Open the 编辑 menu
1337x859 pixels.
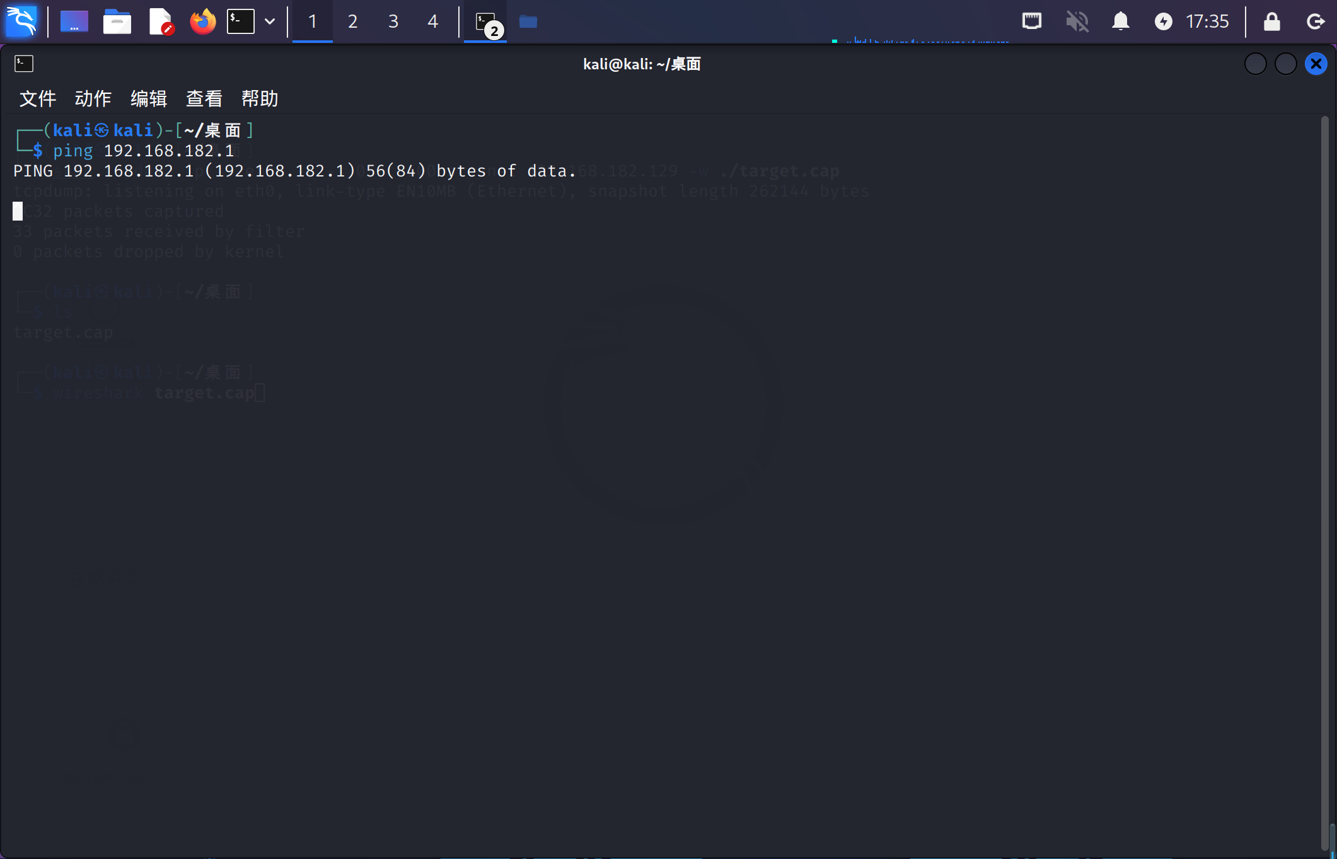point(149,98)
